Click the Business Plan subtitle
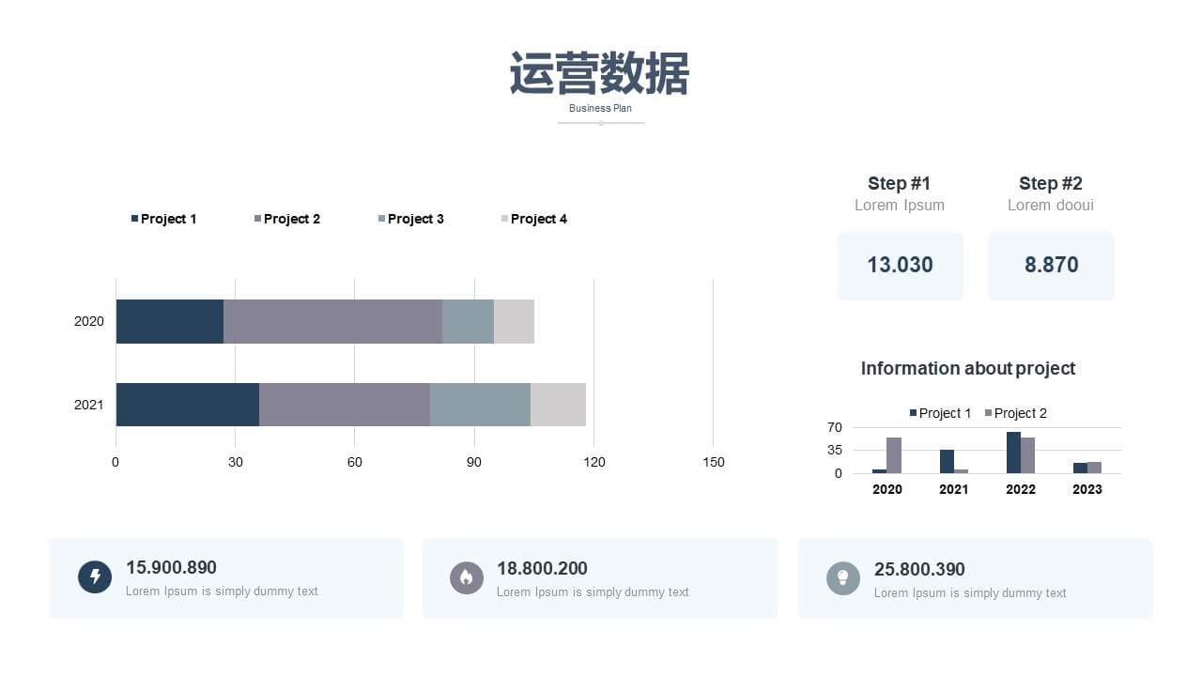Image resolution: width=1202 pixels, height=676 pixels. (x=600, y=108)
